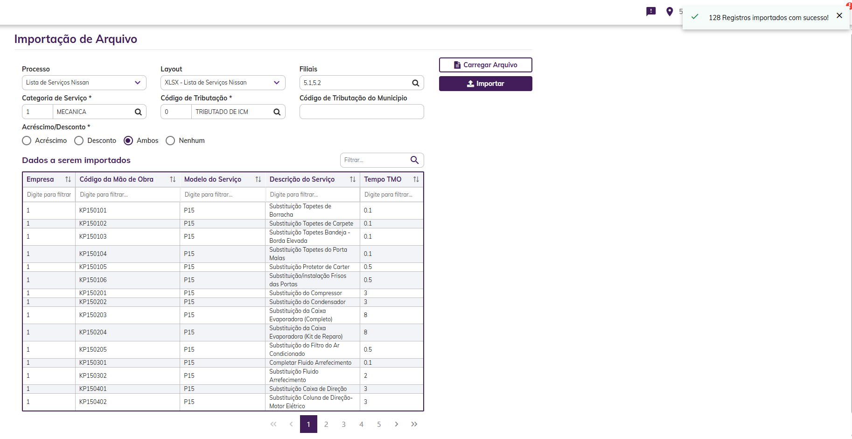Sort table by Tempo TMO column
Image resolution: width=852 pixels, height=439 pixels.
click(416, 179)
